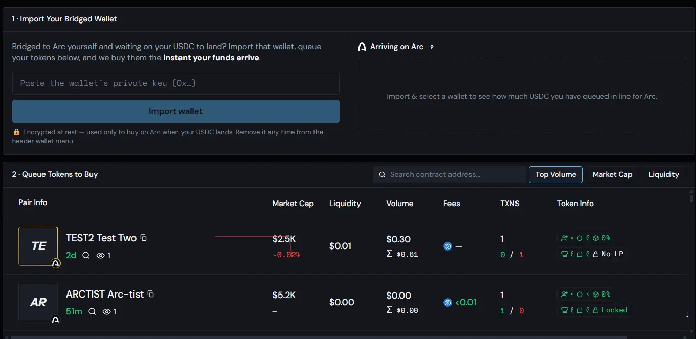696x339 pixels.
Task: Click the Liquidity column header
Action: pos(345,204)
